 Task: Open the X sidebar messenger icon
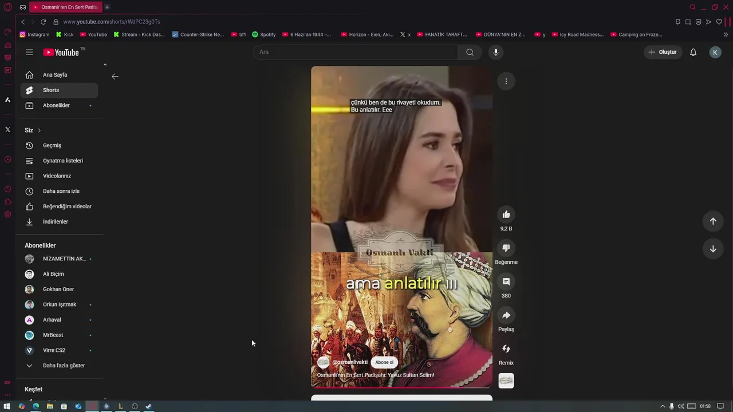point(7,129)
